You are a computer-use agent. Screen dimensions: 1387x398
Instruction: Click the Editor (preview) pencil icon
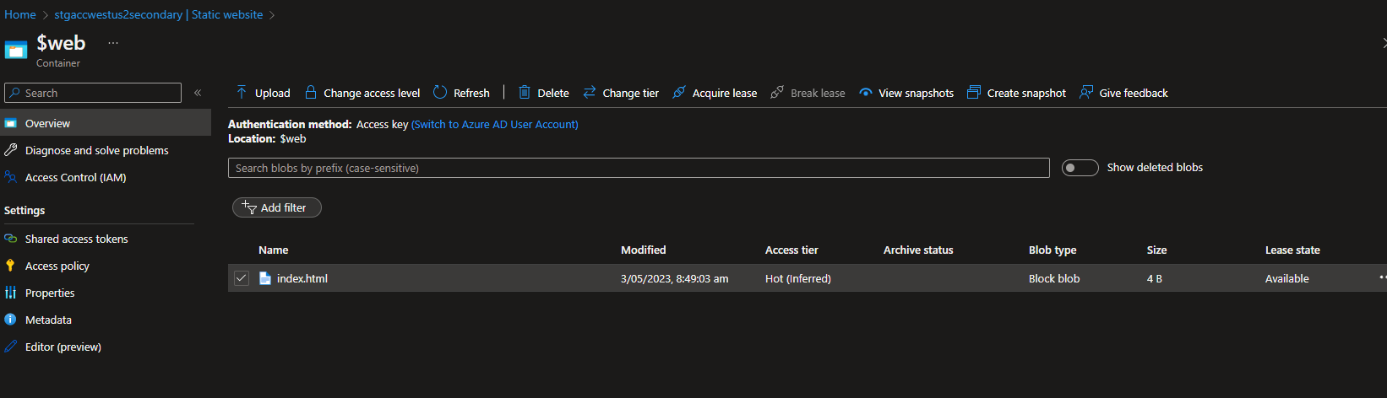tap(10, 347)
